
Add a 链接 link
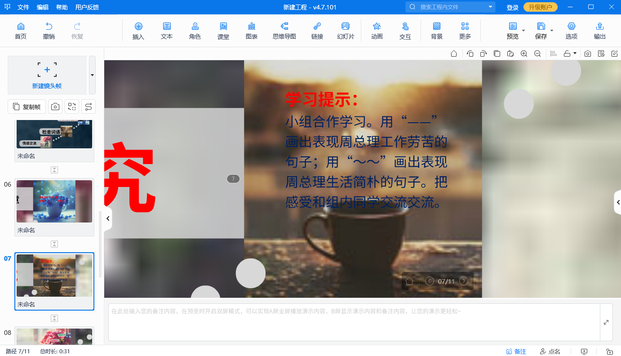pyautogui.click(x=317, y=31)
